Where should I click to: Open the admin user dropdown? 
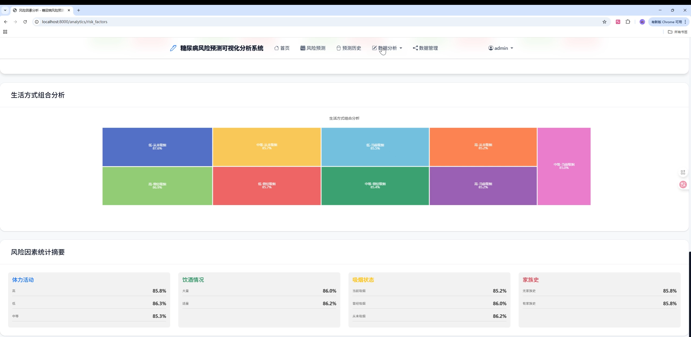click(x=501, y=48)
